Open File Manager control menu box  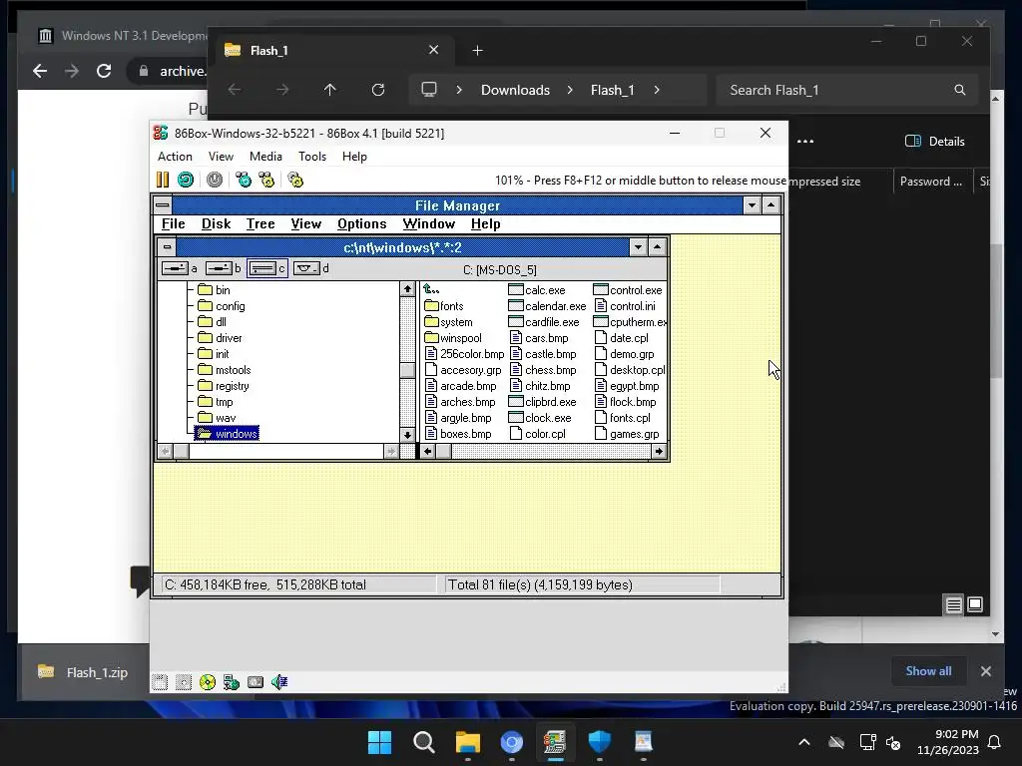point(163,205)
